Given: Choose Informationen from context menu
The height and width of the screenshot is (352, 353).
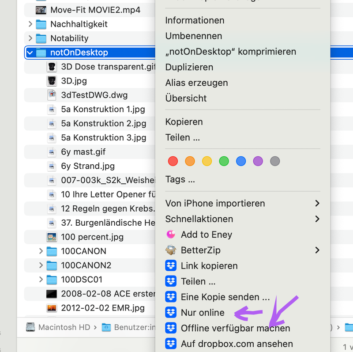Looking at the screenshot, I should point(195,20).
